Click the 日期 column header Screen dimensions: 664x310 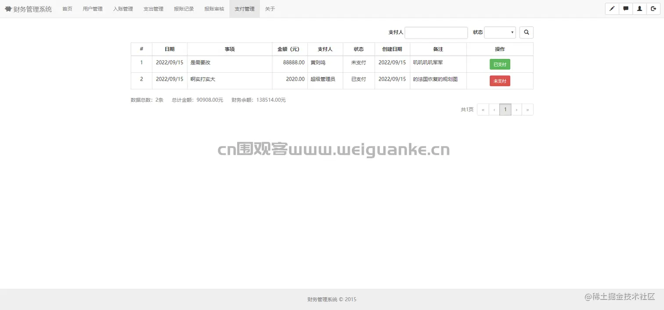tap(170, 49)
